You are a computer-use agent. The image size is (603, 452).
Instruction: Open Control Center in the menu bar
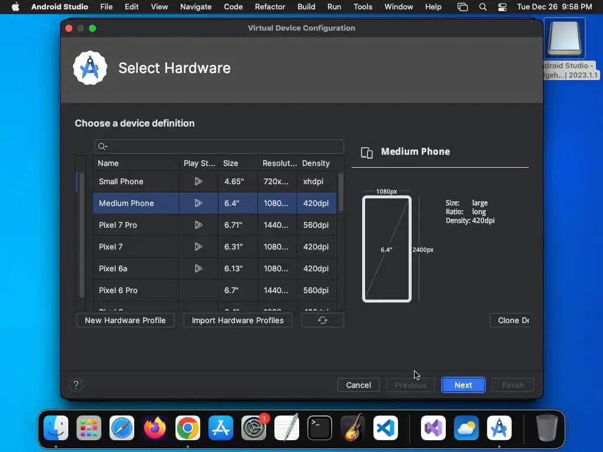(x=502, y=7)
